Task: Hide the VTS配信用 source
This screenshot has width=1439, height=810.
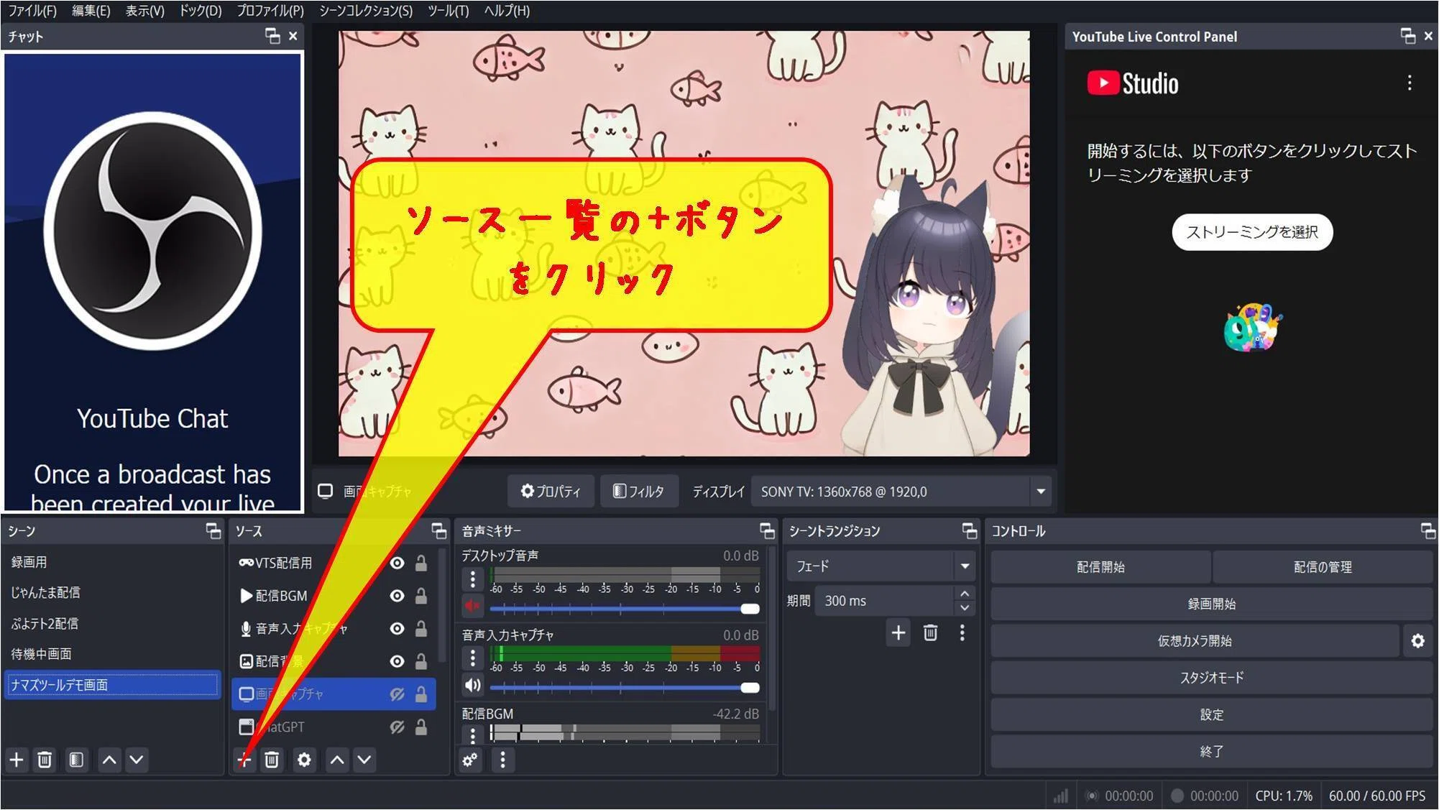Action: (397, 563)
